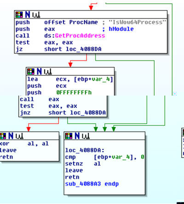Click the hModule comment
This screenshot has width=184, height=204.
(121, 29)
